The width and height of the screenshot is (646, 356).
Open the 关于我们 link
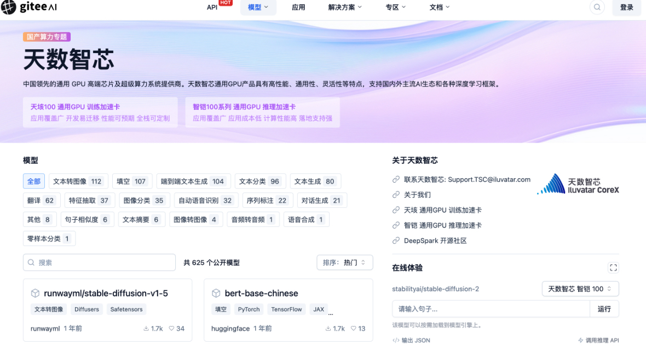click(417, 195)
